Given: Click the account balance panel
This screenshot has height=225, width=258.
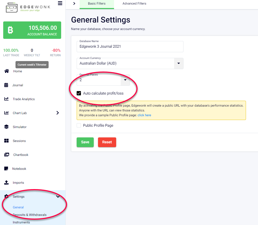Looking at the screenshot, I should coord(32,30).
